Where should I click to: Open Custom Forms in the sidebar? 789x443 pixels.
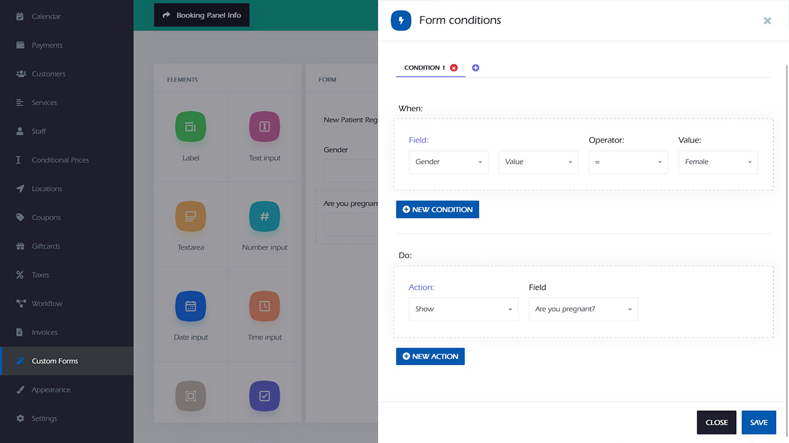click(55, 361)
